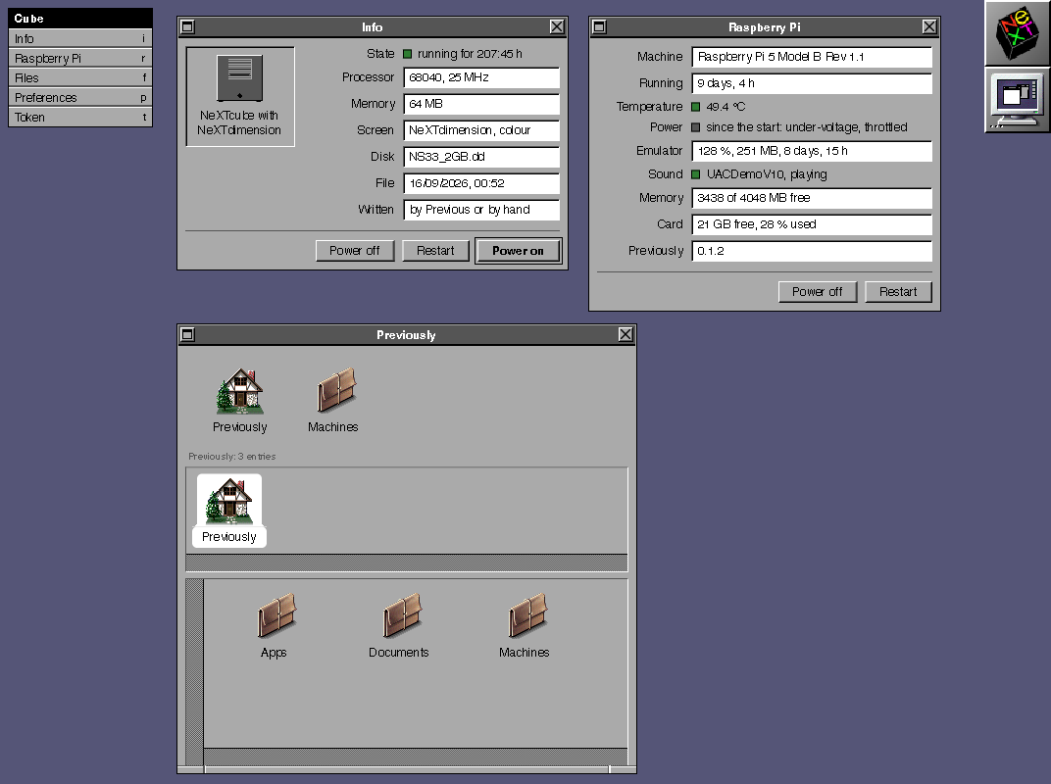
Task: Close the Raspberry Pi window
Action: tap(929, 26)
